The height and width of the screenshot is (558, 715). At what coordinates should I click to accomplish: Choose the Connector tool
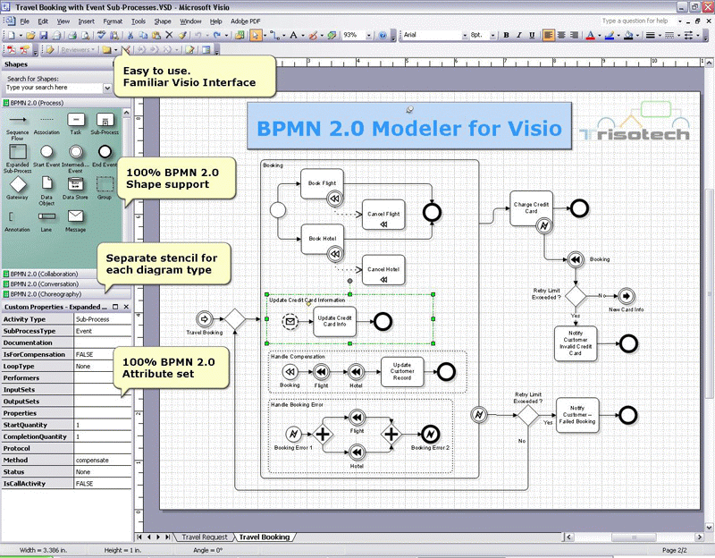click(273, 35)
